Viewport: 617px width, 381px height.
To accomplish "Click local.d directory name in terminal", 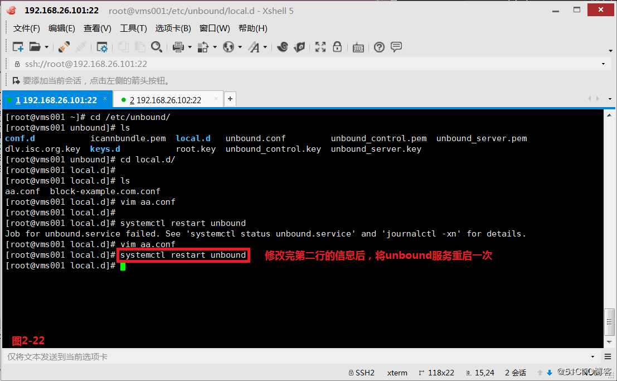I will click(193, 138).
